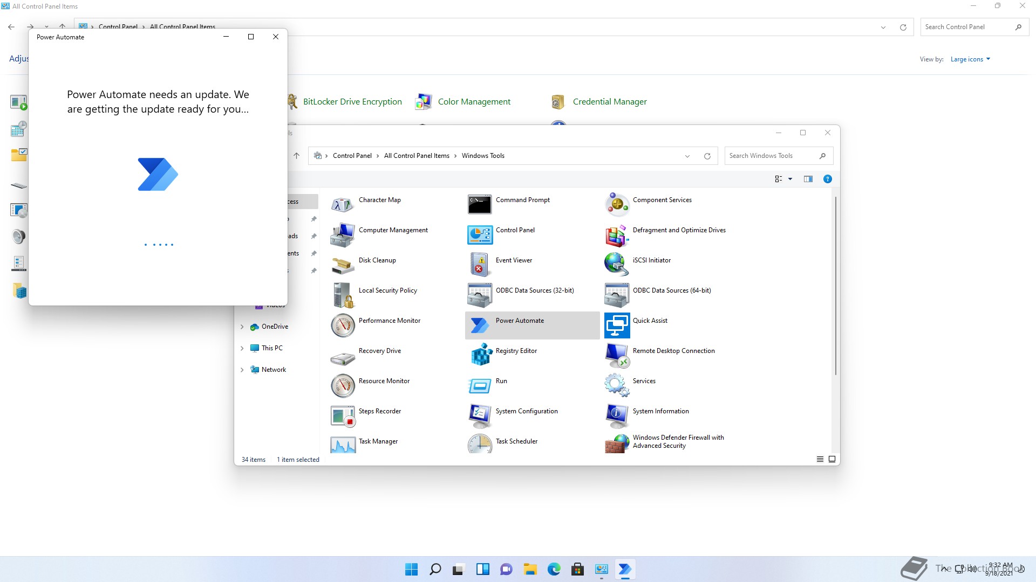1036x582 pixels.
Task: Open the Credential Manager link
Action: click(609, 101)
